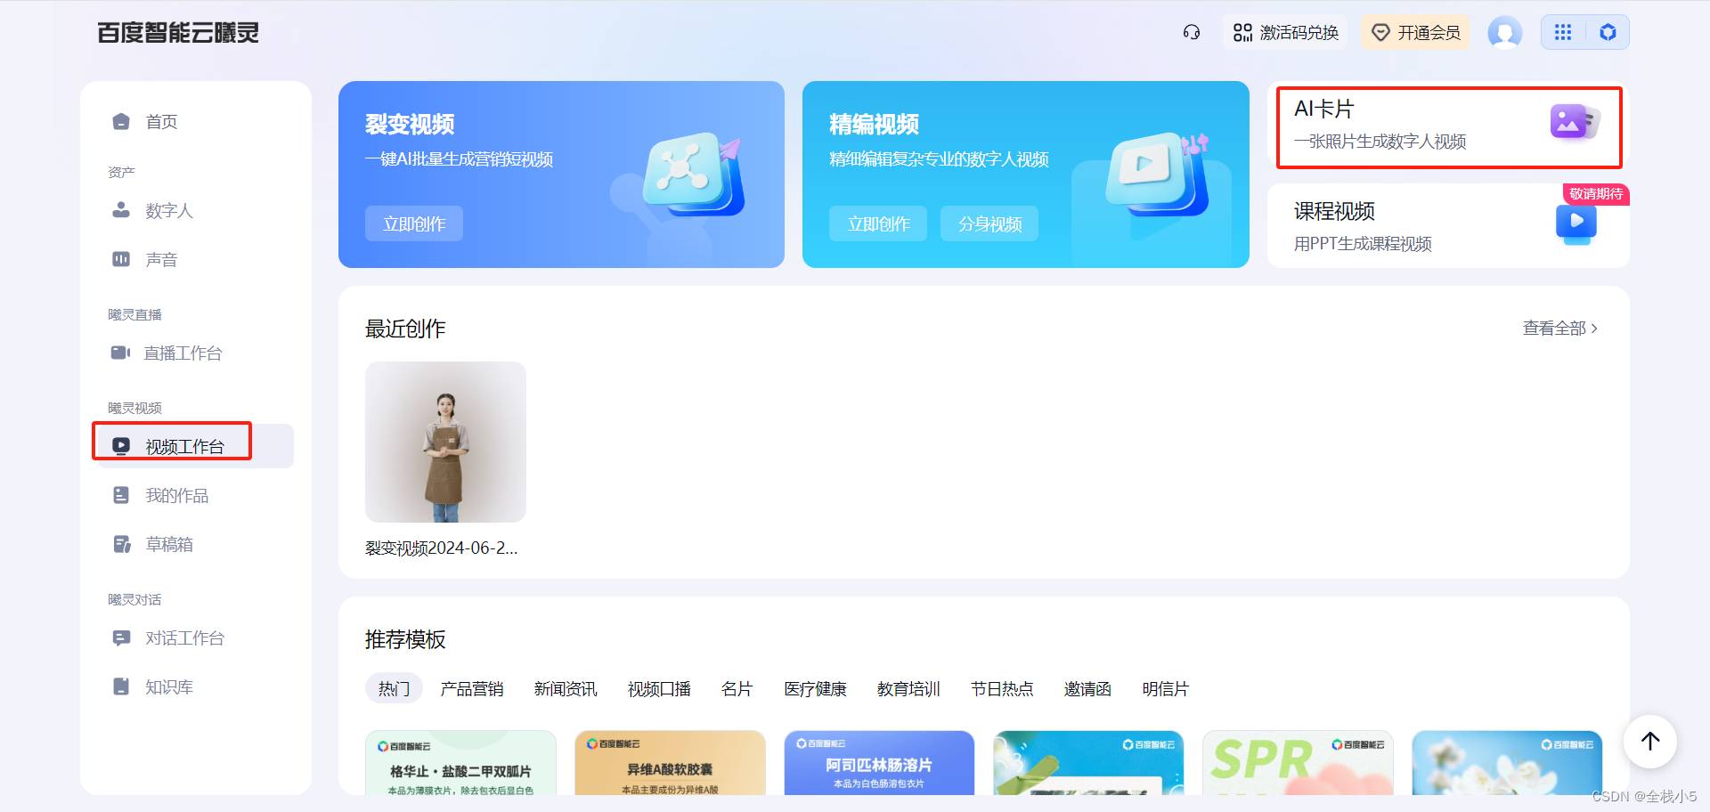Switch to 新闻资讯 template tab
Viewport: 1710px width, 812px height.
pyautogui.click(x=566, y=688)
